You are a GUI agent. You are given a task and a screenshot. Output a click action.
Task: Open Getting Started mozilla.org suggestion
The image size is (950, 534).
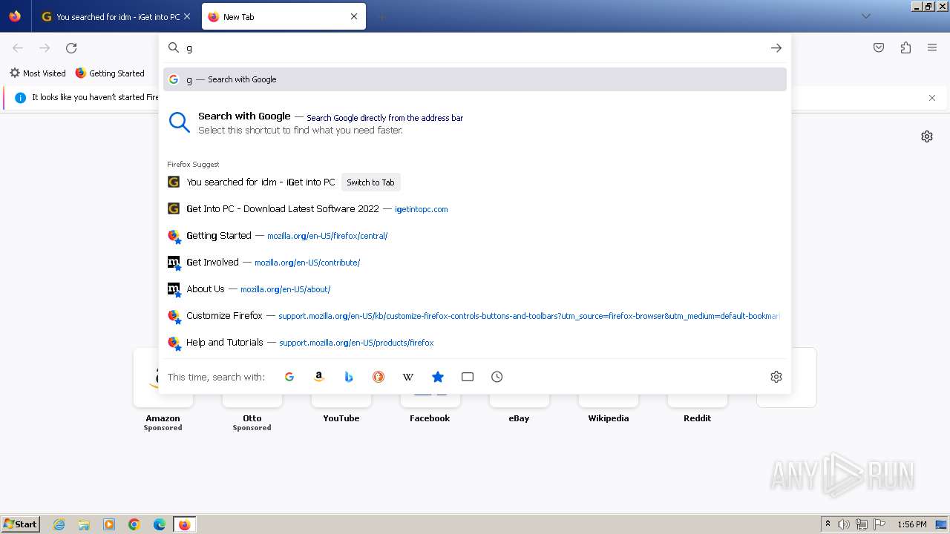click(475, 236)
